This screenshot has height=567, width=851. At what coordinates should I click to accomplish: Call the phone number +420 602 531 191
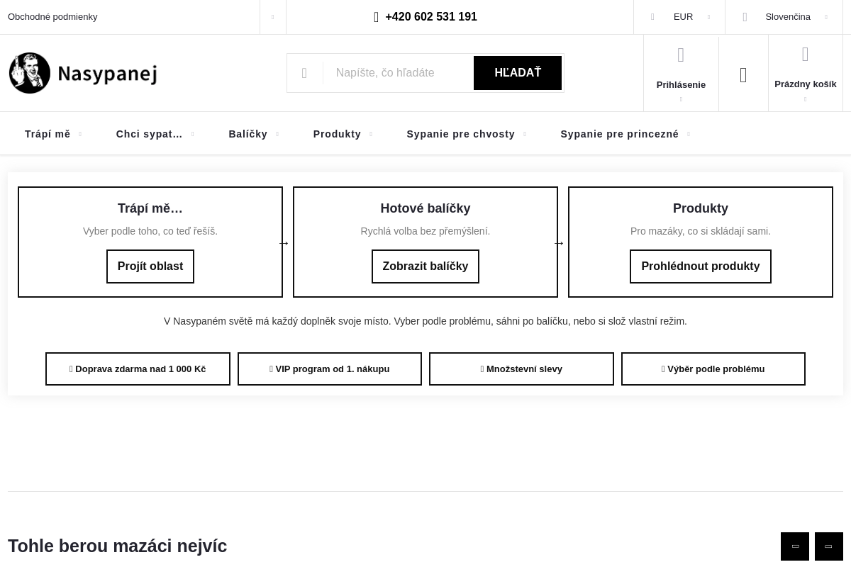coord(425,17)
